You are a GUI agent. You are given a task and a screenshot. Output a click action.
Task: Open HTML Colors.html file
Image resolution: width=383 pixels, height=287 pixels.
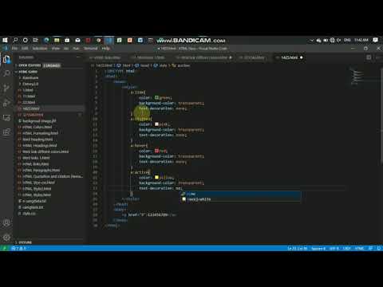point(38,127)
